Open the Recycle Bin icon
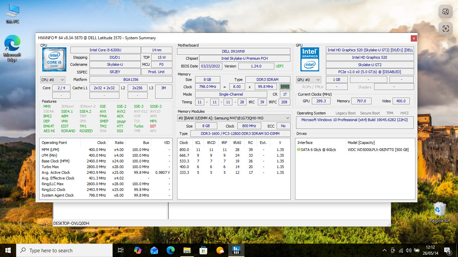Screen dimensions: 458x257 click(440, 212)
